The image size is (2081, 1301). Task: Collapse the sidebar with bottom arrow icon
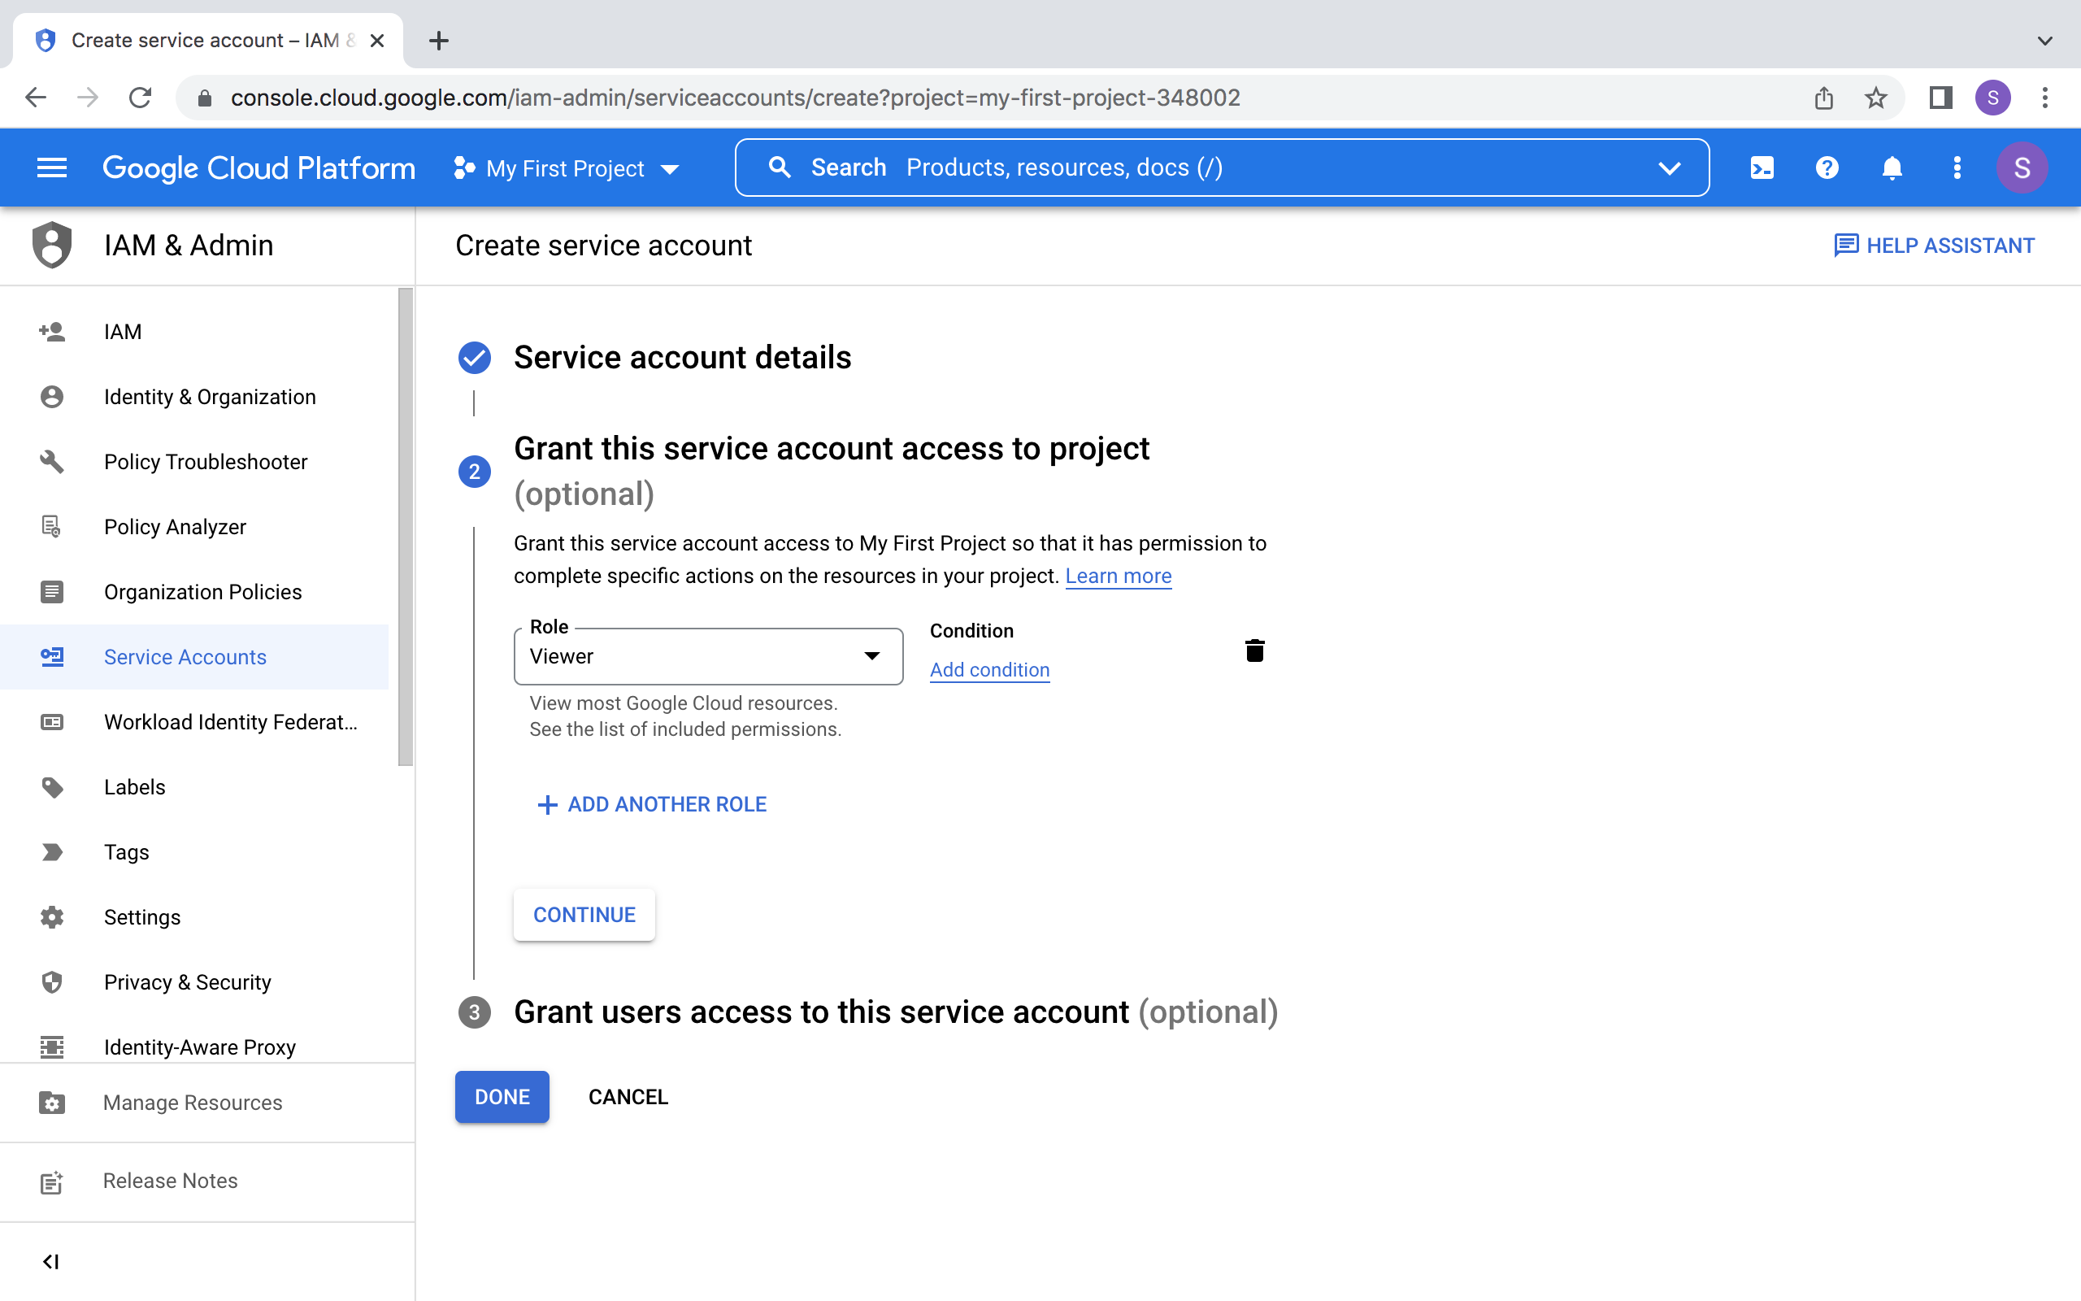pos(50,1261)
